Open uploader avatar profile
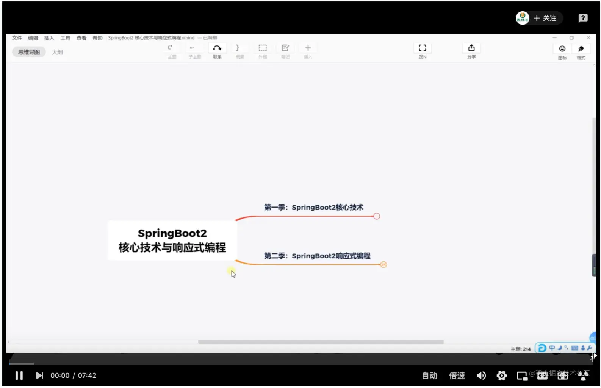The image size is (601, 388). coord(523,18)
